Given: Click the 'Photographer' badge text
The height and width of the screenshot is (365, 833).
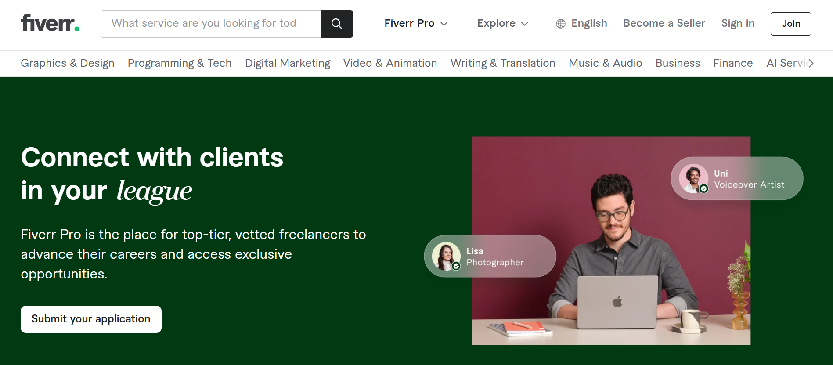Looking at the screenshot, I should click(495, 262).
